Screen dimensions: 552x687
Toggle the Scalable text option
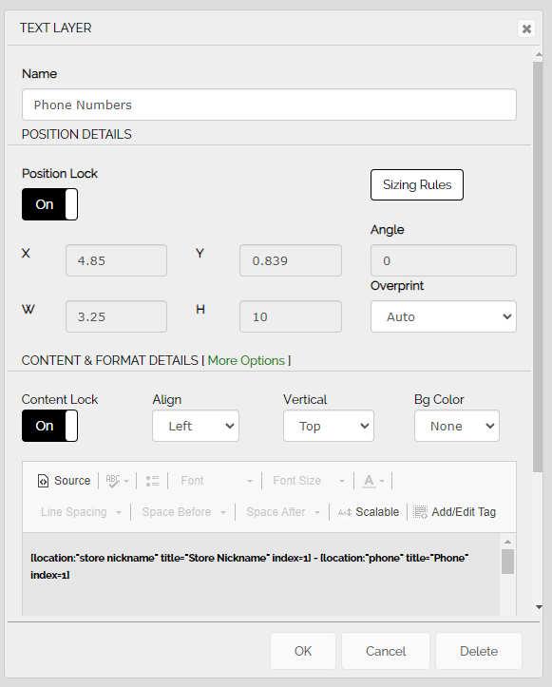pyautogui.click(x=369, y=512)
